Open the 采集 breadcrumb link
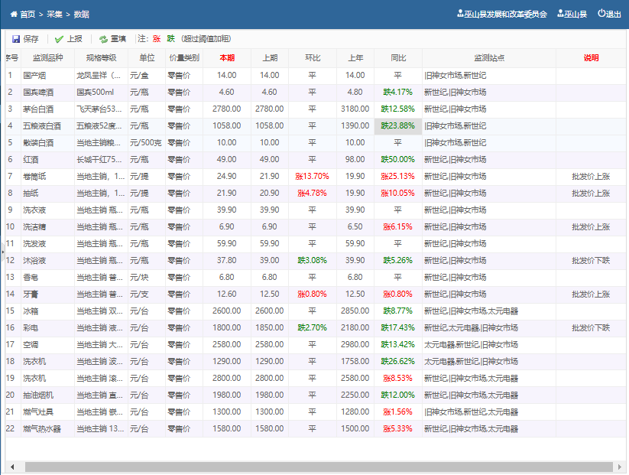This screenshot has height=475, width=629. click(x=54, y=15)
